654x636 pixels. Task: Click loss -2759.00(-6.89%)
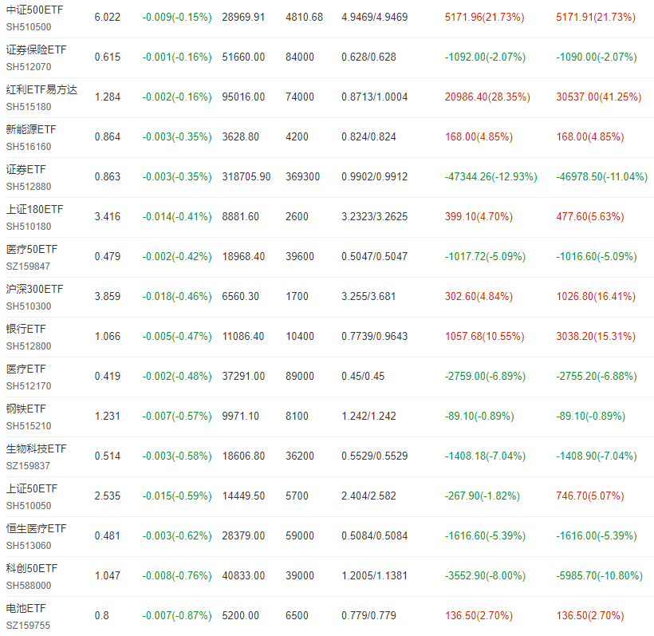(x=485, y=376)
